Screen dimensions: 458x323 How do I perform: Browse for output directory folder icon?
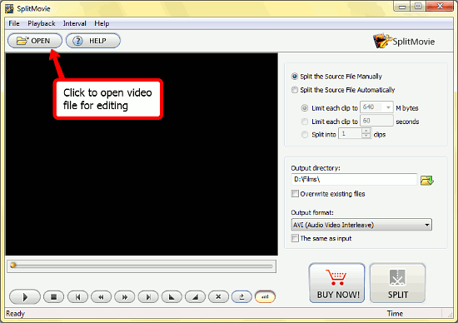point(426,180)
